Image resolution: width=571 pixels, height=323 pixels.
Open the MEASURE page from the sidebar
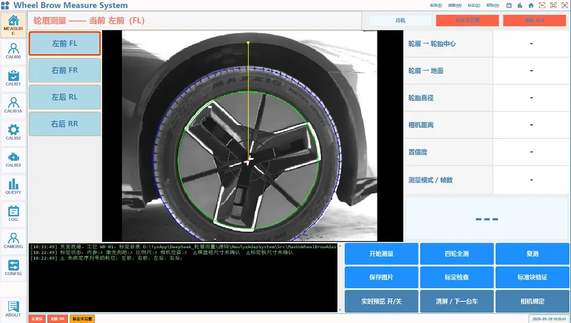(x=13, y=25)
